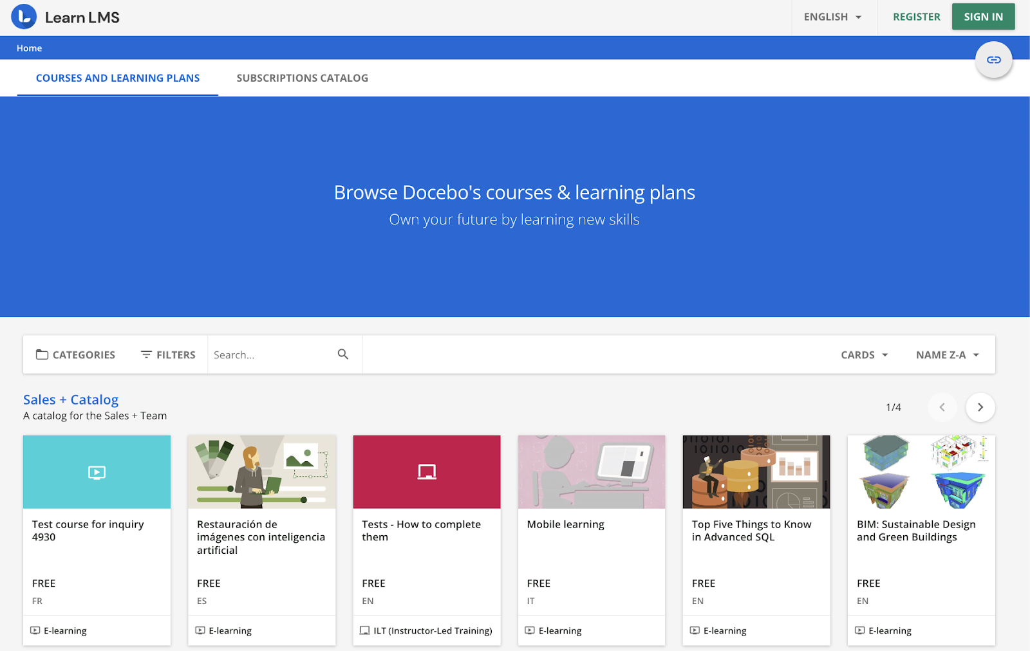Click IT language label on Mobile learning
1030x651 pixels.
tap(530, 601)
